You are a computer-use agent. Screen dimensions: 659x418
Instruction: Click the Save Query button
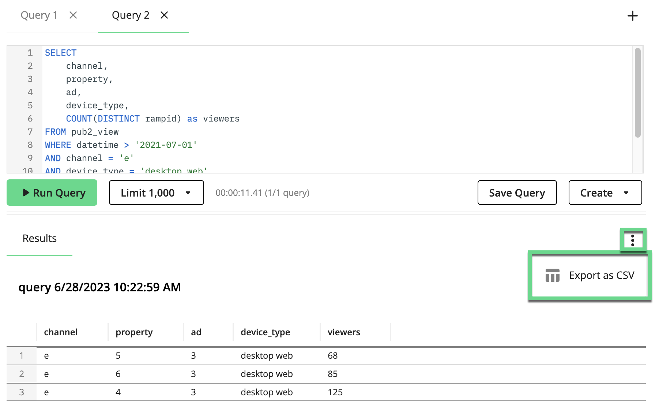[x=517, y=193]
